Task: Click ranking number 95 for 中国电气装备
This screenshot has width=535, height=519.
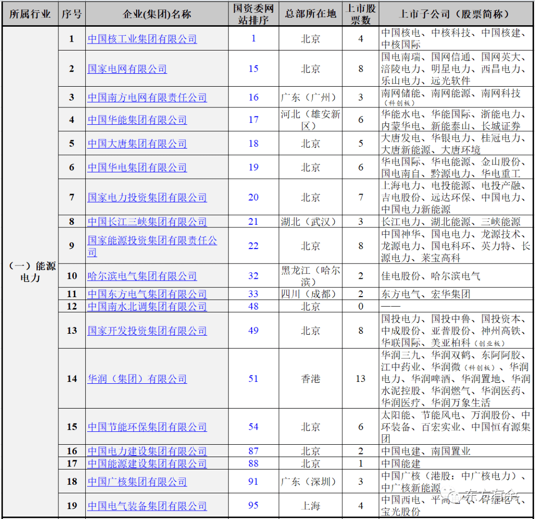Action: tap(254, 505)
